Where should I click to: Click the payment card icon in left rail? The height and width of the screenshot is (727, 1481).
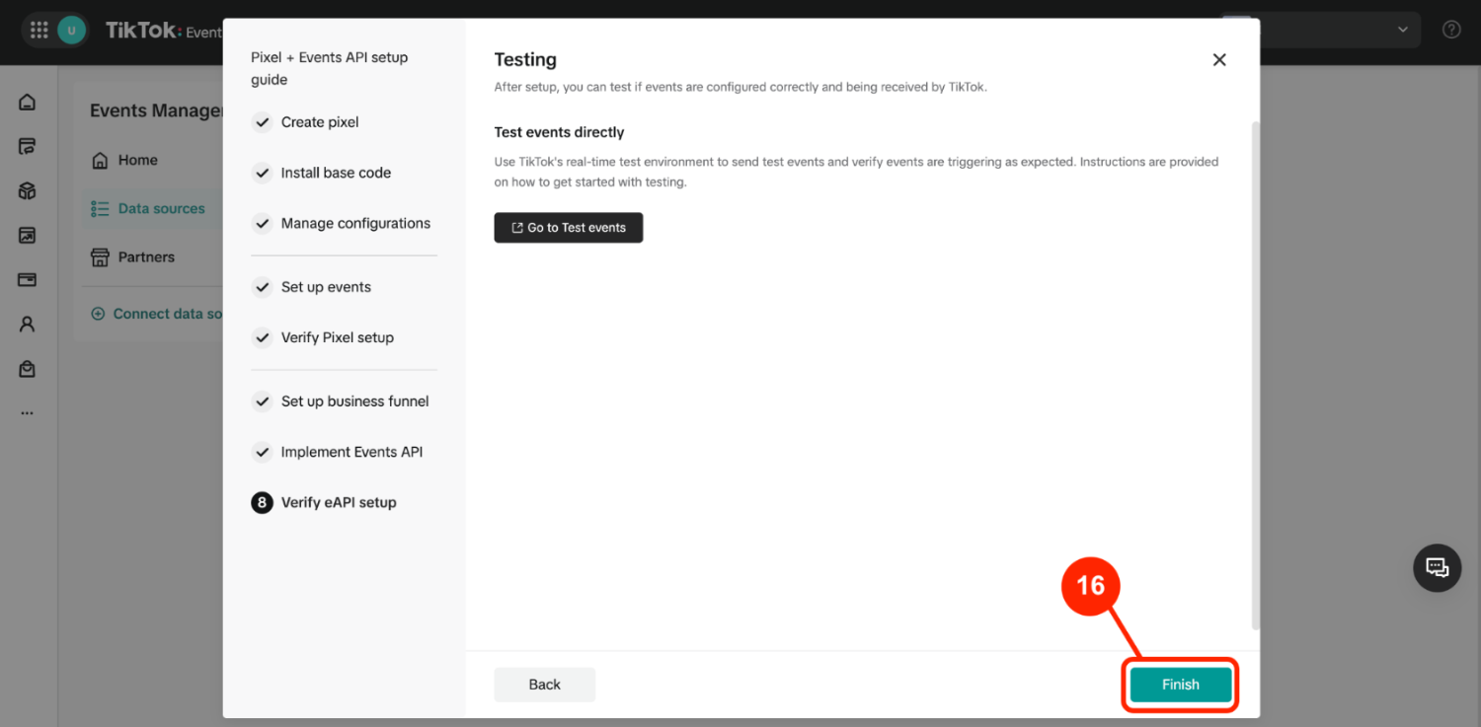click(x=28, y=280)
